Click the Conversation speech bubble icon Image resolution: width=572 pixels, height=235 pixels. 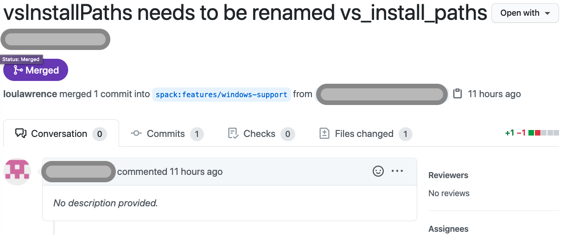tap(21, 134)
